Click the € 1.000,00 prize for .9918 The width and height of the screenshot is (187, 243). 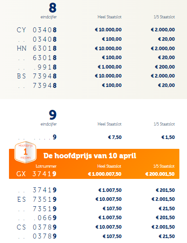(110, 67)
